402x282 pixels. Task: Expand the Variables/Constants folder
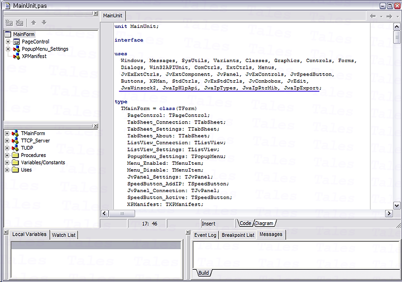click(x=7, y=162)
